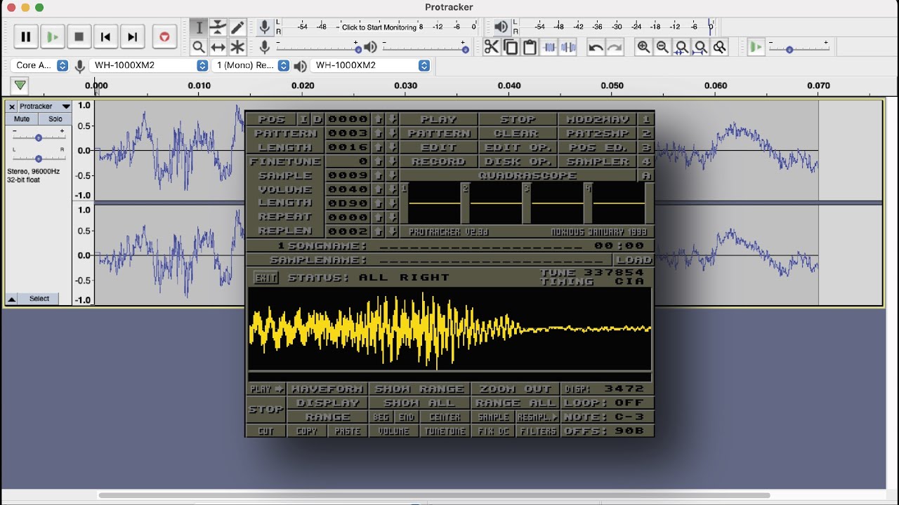Click the SHOW RANGE button
This screenshot has height=505, width=899.
[x=420, y=389]
